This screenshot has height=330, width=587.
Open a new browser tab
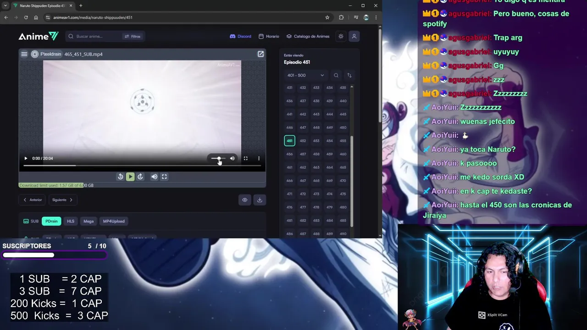pos(81,5)
